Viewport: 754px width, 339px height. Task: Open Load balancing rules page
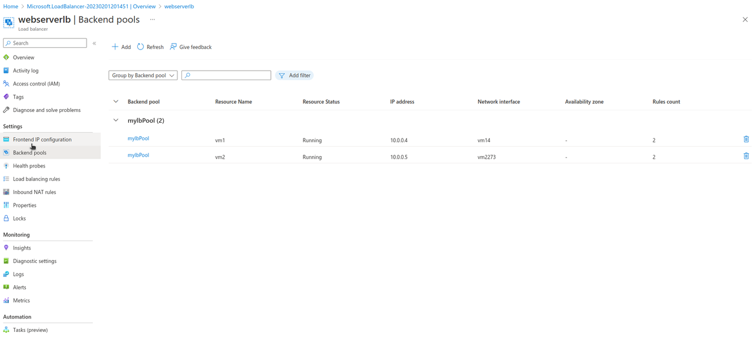pyautogui.click(x=37, y=179)
